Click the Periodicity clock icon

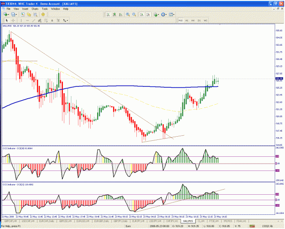coord(163,15)
